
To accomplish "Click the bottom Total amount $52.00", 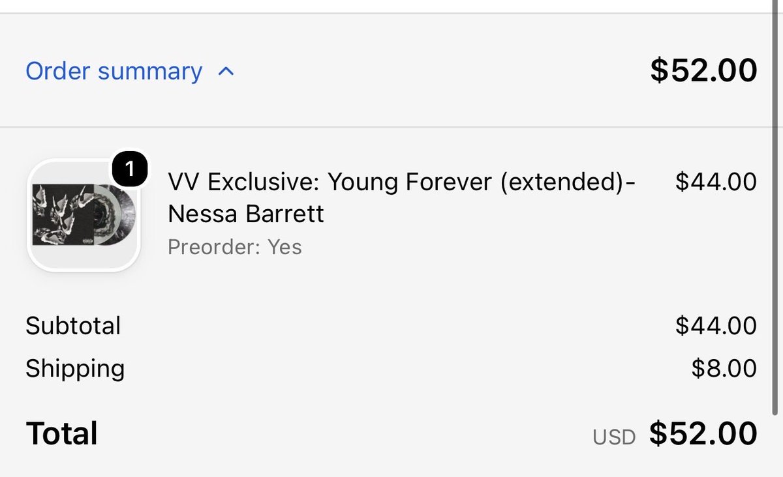I will point(703,434).
